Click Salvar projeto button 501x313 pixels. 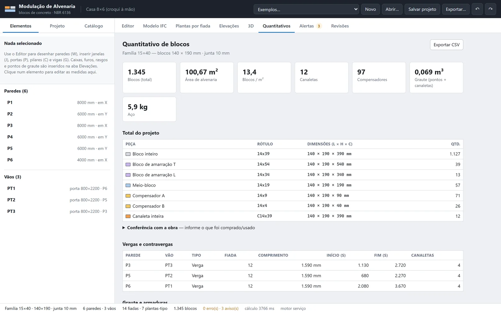pyautogui.click(x=422, y=9)
